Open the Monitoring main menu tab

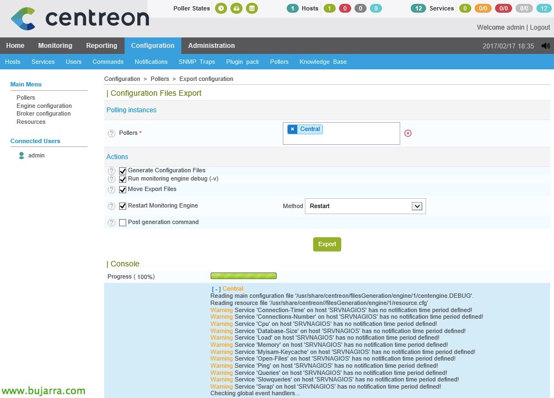tap(55, 46)
